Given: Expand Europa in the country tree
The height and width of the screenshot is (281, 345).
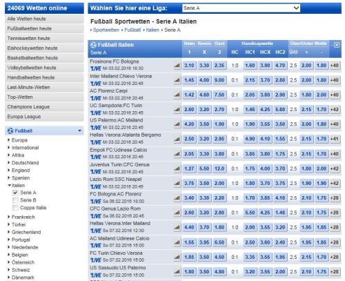Looking at the screenshot, I should coord(9,140).
